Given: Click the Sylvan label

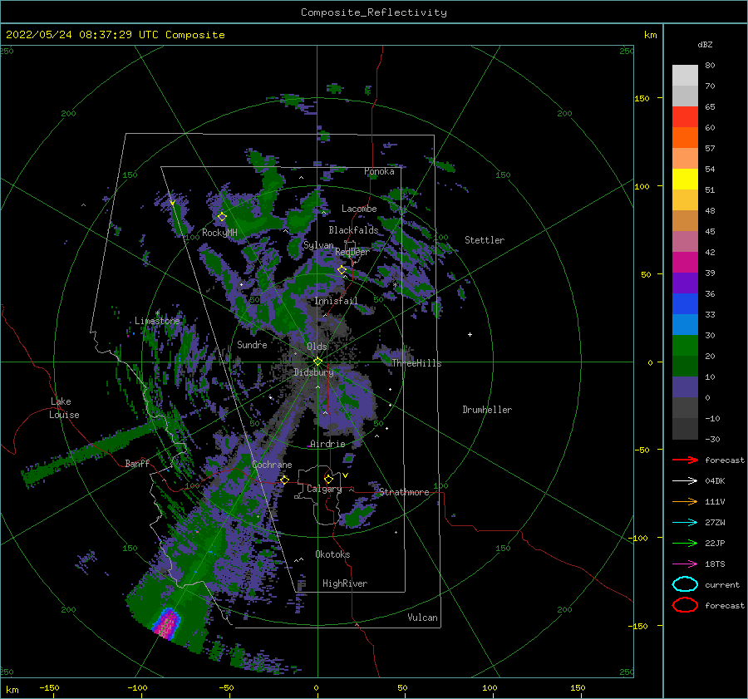Looking at the screenshot, I should (318, 245).
